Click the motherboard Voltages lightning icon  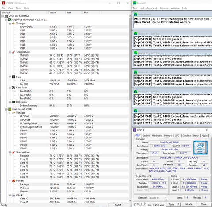tap(14, 23)
